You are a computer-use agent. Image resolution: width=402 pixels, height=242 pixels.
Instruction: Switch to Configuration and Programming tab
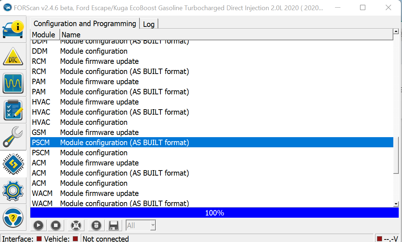(84, 24)
